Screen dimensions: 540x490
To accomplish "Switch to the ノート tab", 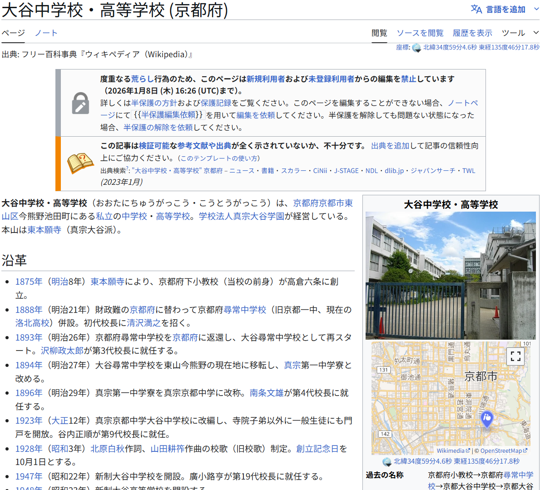I will click(46, 33).
